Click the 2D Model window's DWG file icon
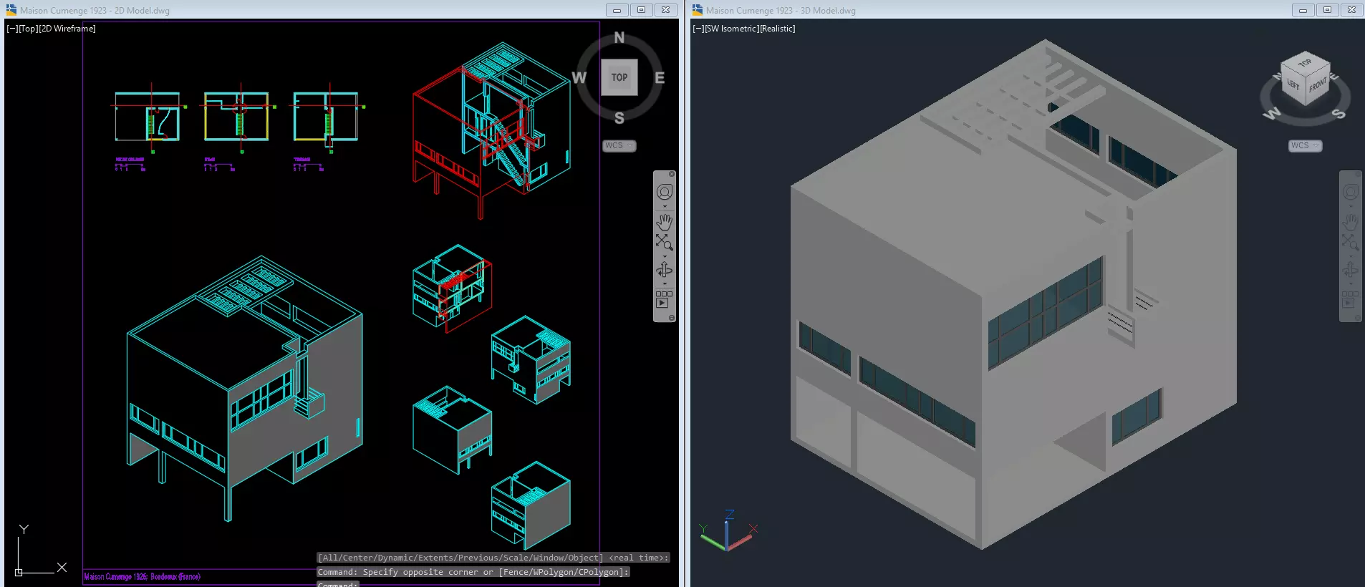1365x587 pixels. pyautogui.click(x=11, y=10)
